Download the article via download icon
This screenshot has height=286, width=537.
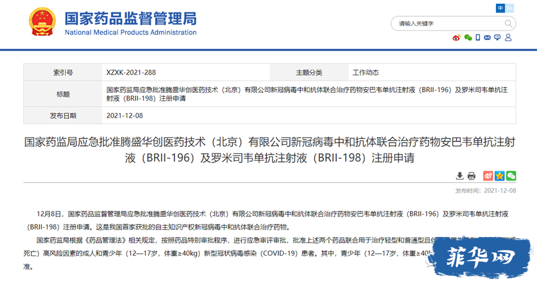tap(459, 176)
